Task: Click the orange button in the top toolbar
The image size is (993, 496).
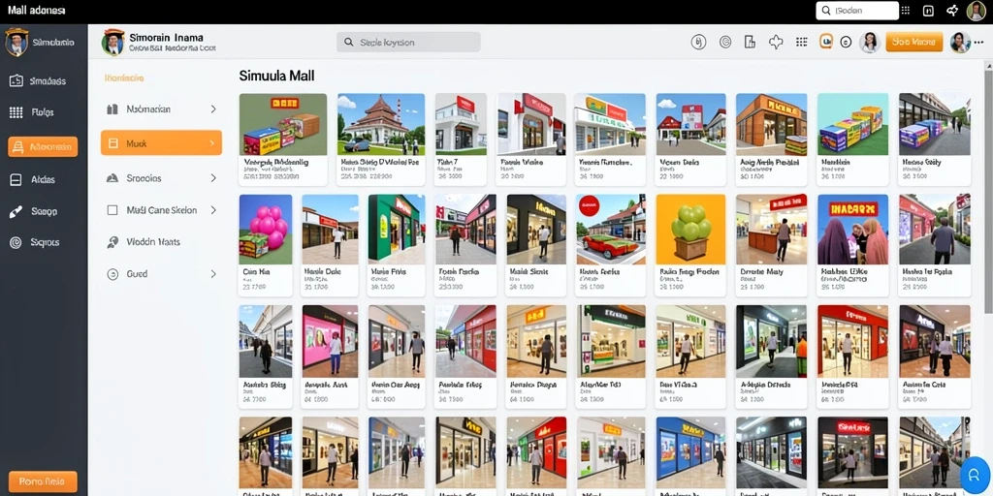Action: [913, 43]
